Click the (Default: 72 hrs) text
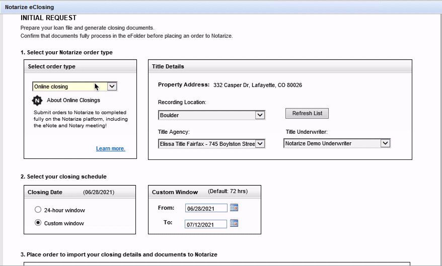 228,192
